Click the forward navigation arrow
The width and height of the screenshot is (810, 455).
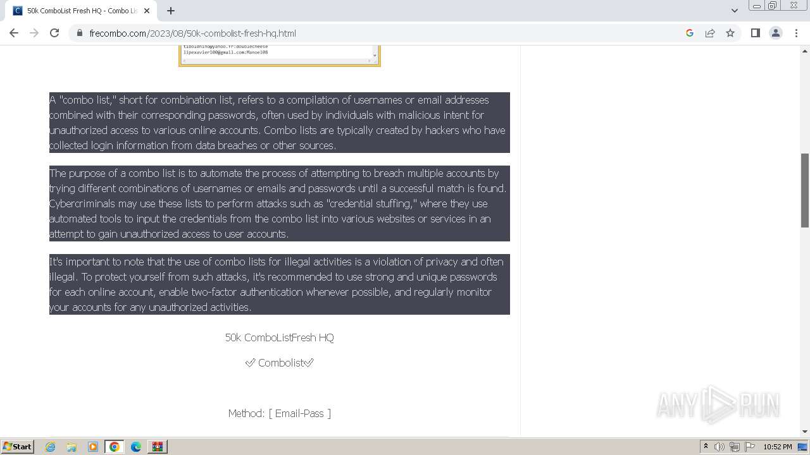(34, 33)
